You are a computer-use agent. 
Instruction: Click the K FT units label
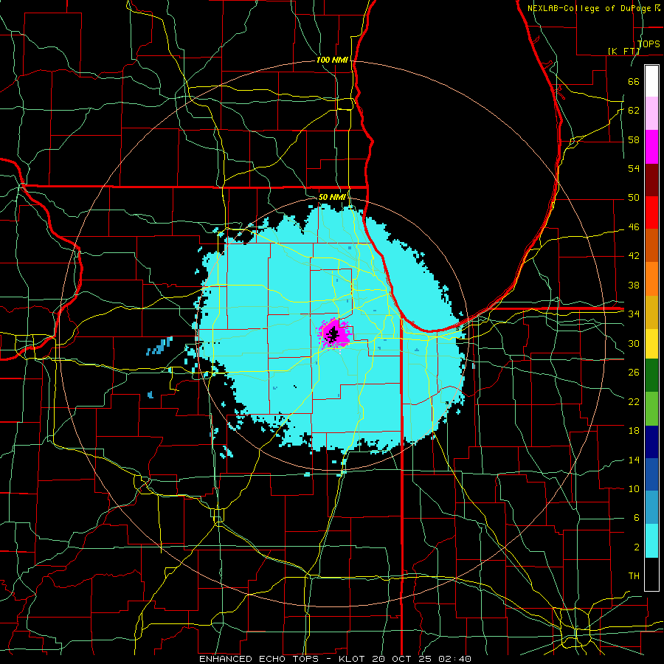click(x=623, y=51)
